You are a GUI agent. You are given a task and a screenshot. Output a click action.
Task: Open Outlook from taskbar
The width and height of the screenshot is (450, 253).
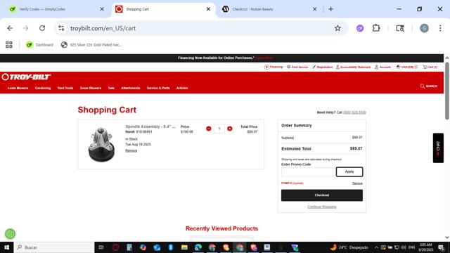point(157,247)
